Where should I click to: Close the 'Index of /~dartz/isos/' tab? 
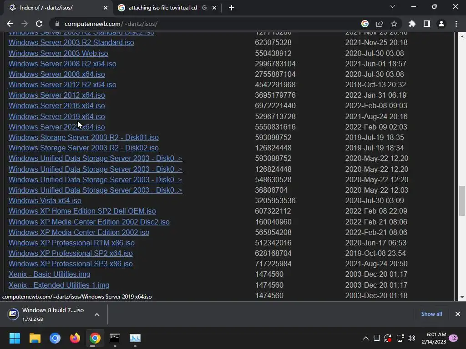[106, 8]
